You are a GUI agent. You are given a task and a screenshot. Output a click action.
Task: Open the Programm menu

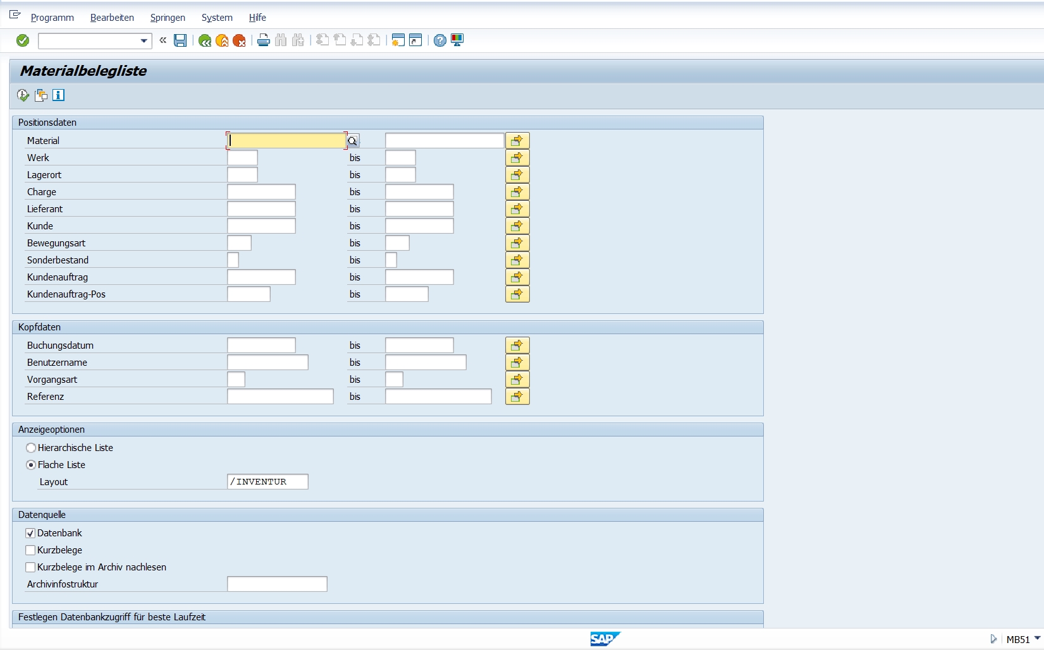click(52, 18)
